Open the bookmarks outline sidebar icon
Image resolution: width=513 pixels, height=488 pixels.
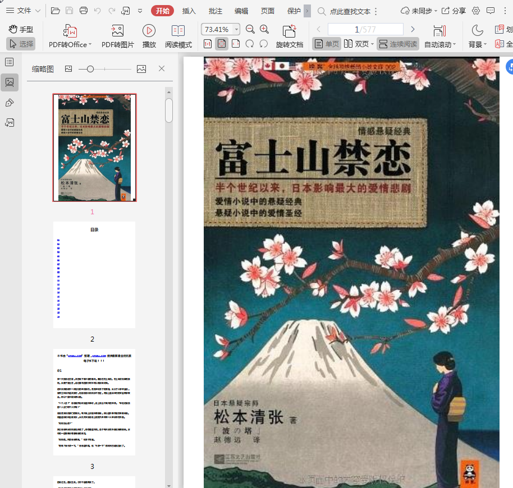(10, 62)
